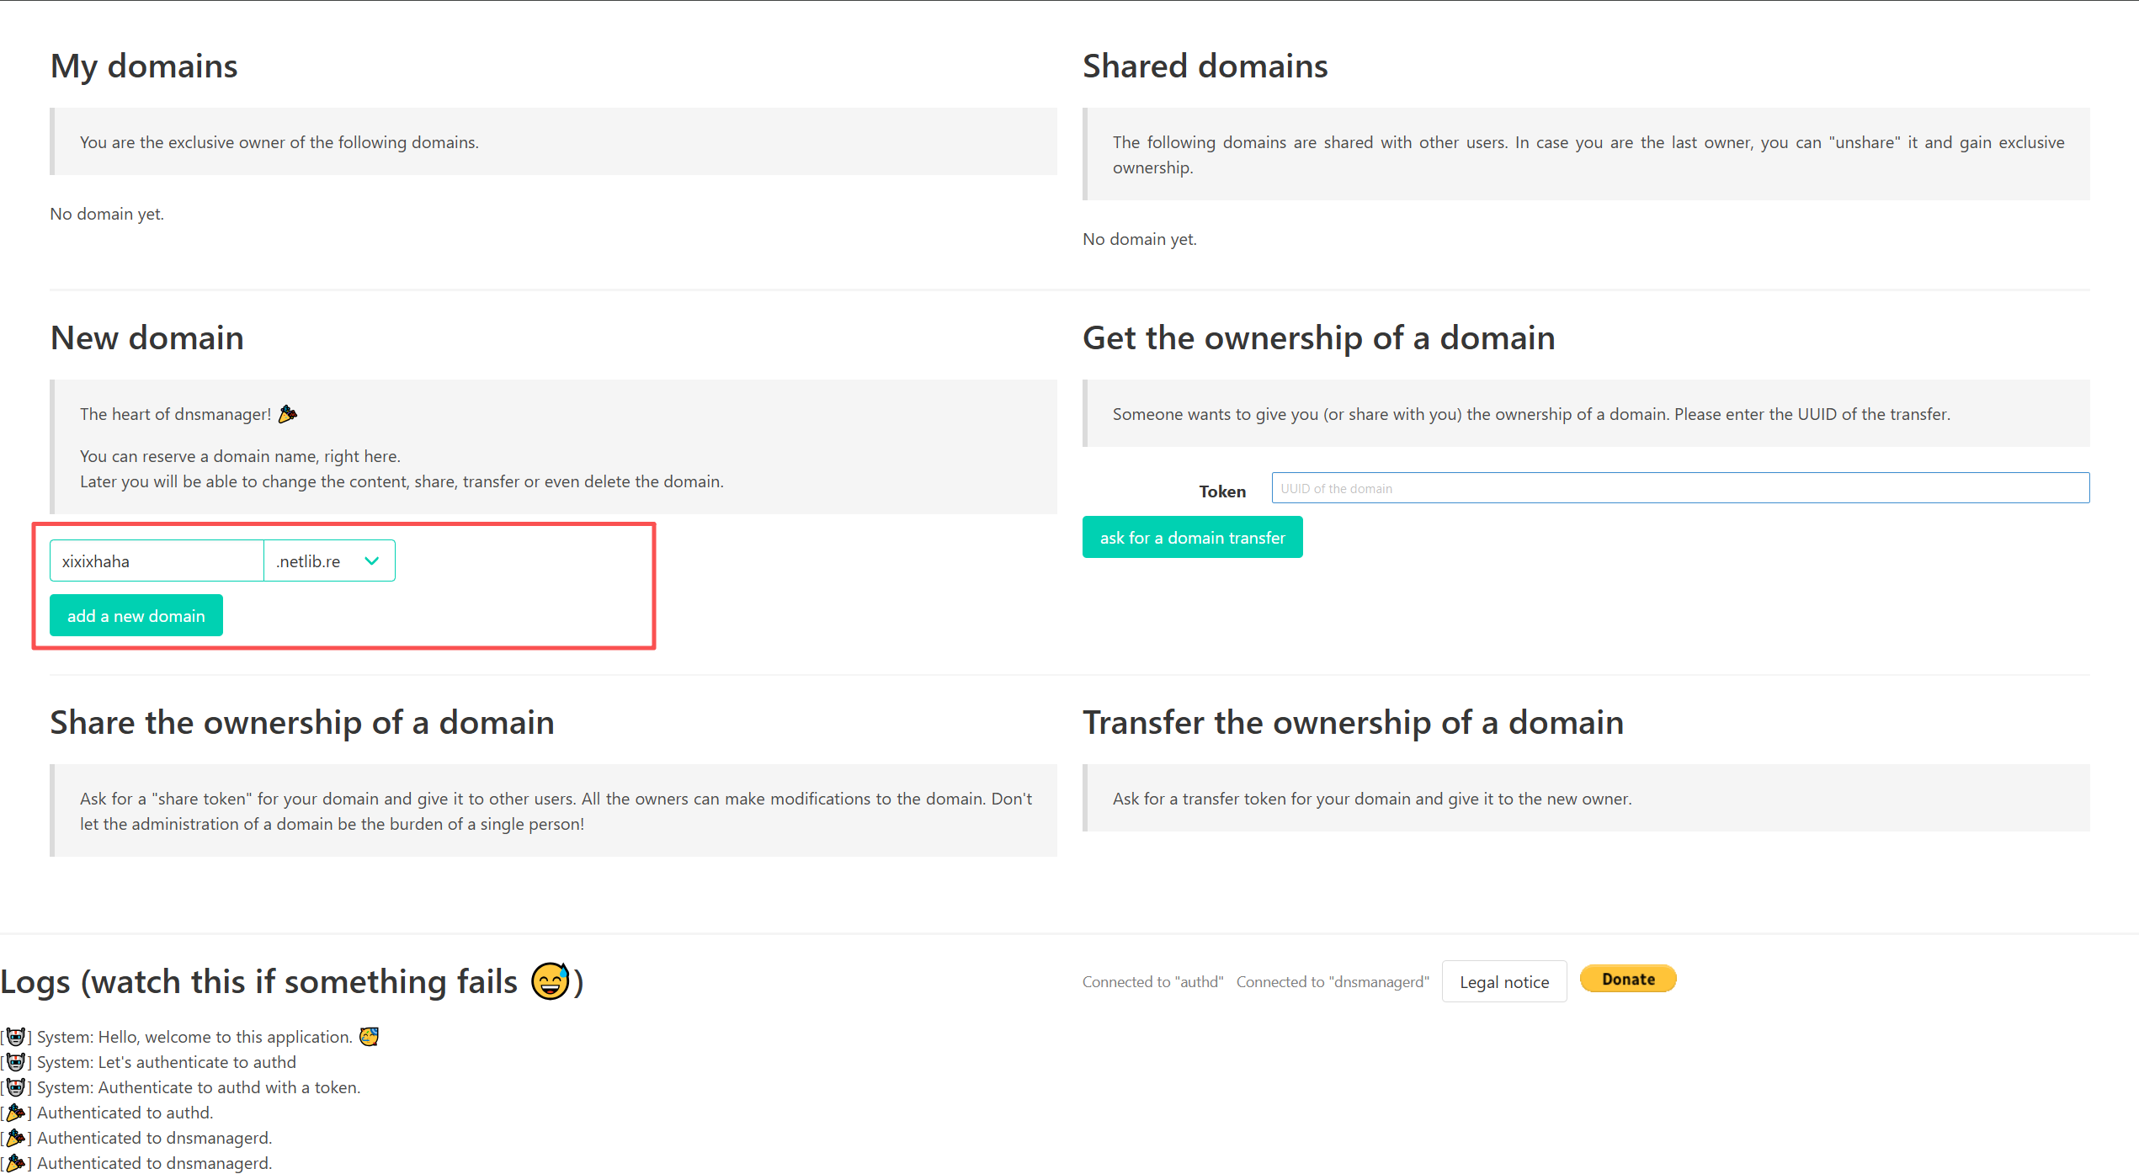This screenshot has height=1174, width=2139.
Task: Click the sweating smile emoji in Logs heading
Action: 551,981
